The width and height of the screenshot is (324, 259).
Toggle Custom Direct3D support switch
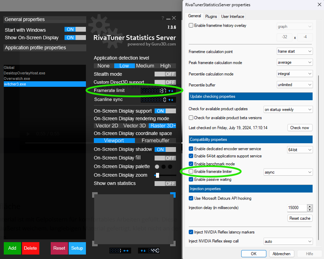[165, 82]
